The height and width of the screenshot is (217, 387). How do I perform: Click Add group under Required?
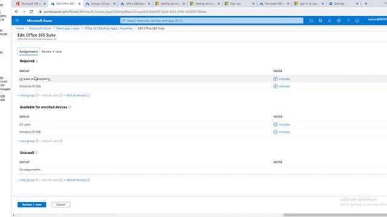(x=27, y=95)
